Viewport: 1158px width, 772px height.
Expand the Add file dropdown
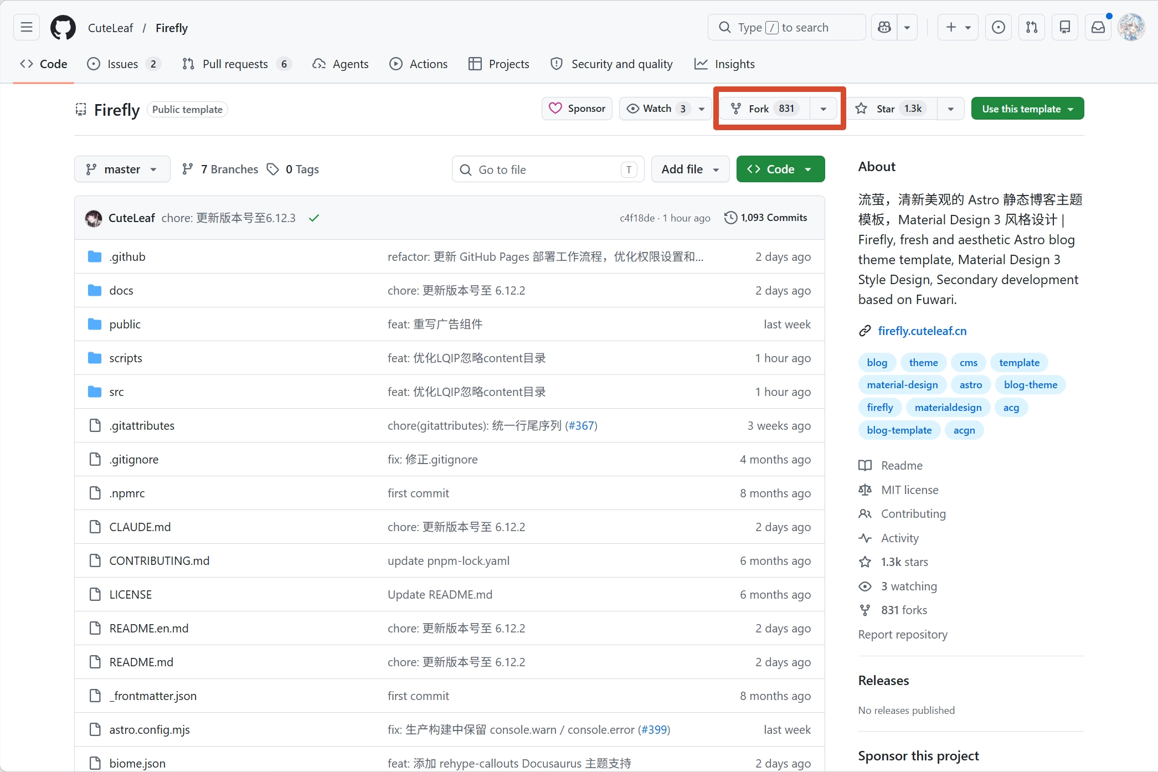click(x=690, y=169)
